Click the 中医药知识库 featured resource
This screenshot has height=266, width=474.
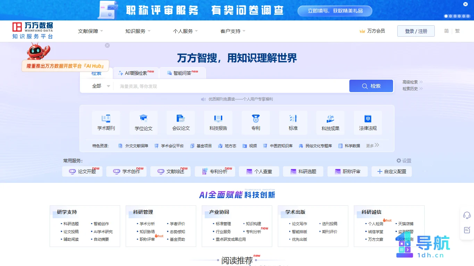[278, 146]
